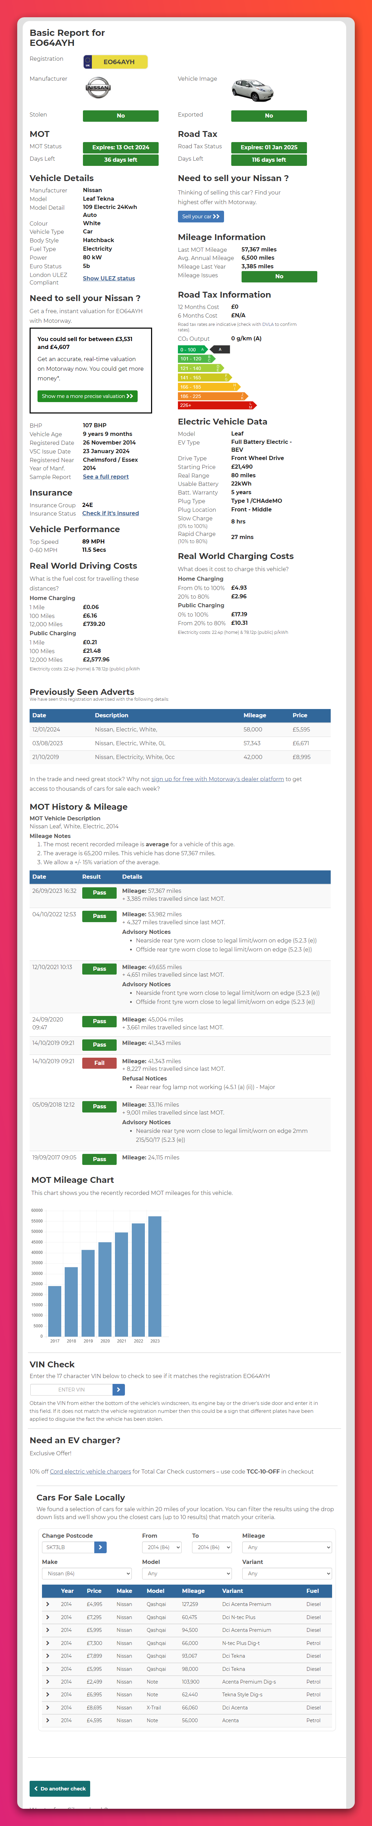The height and width of the screenshot is (1826, 372).
Task: Open the Make dropdown showing Nissan
Action: coord(86,1573)
